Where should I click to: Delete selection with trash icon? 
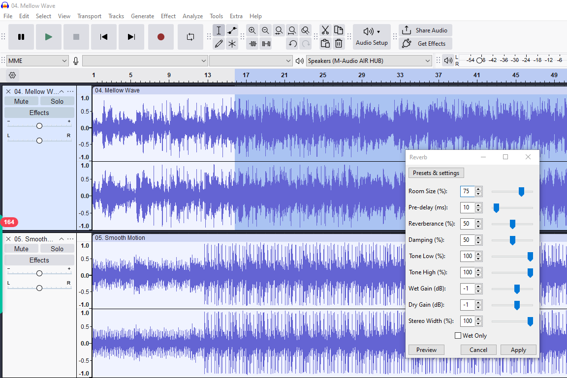click(339, 44)
